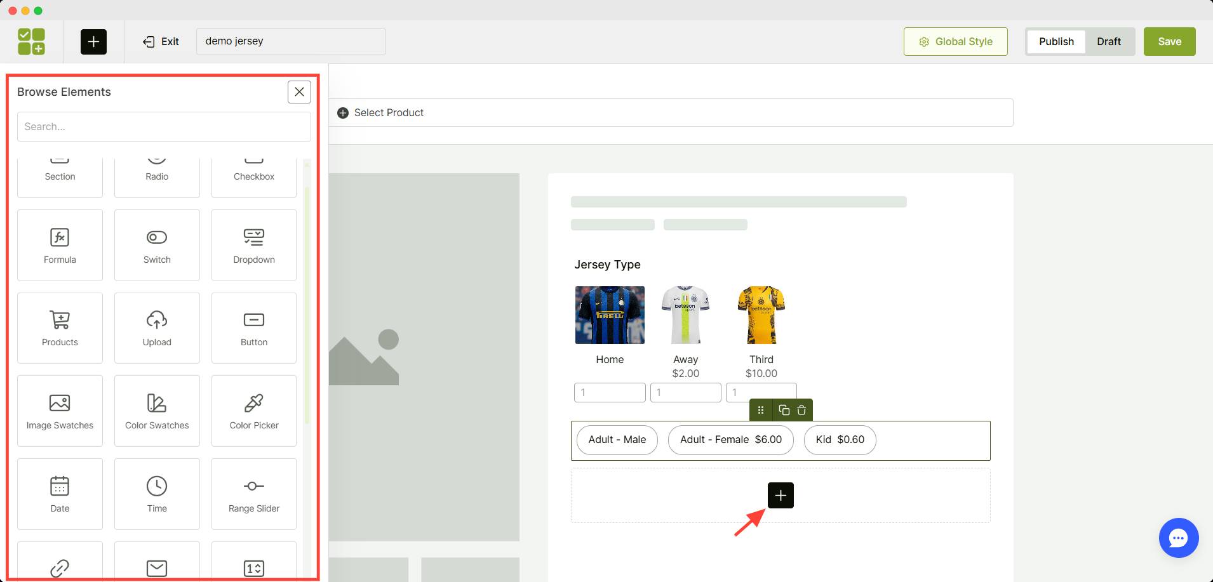1213x582 pixels.
Task: Add a Range Slider element
Action: [254, 494]
